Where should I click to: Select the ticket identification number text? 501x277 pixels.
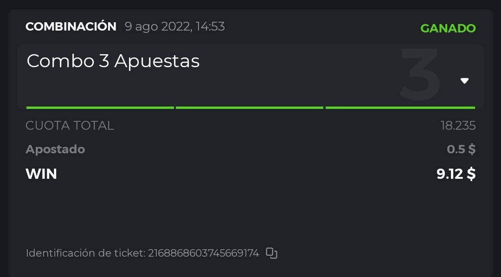203,253
